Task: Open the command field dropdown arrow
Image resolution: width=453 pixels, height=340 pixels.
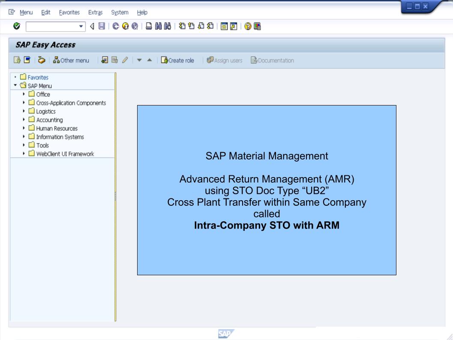Action: [81, 26]
